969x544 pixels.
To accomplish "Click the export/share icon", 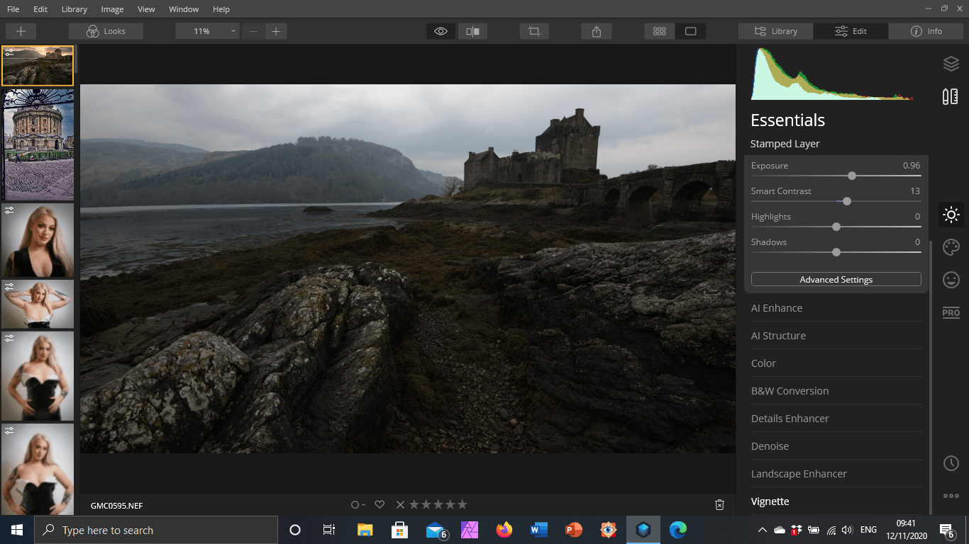I will coord(596,30).
